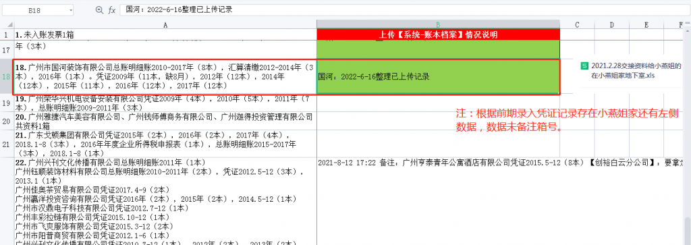Click the green spreadsheet file icon of attachment
This screenshot has width=691, height=245.
tap(585, 66)
